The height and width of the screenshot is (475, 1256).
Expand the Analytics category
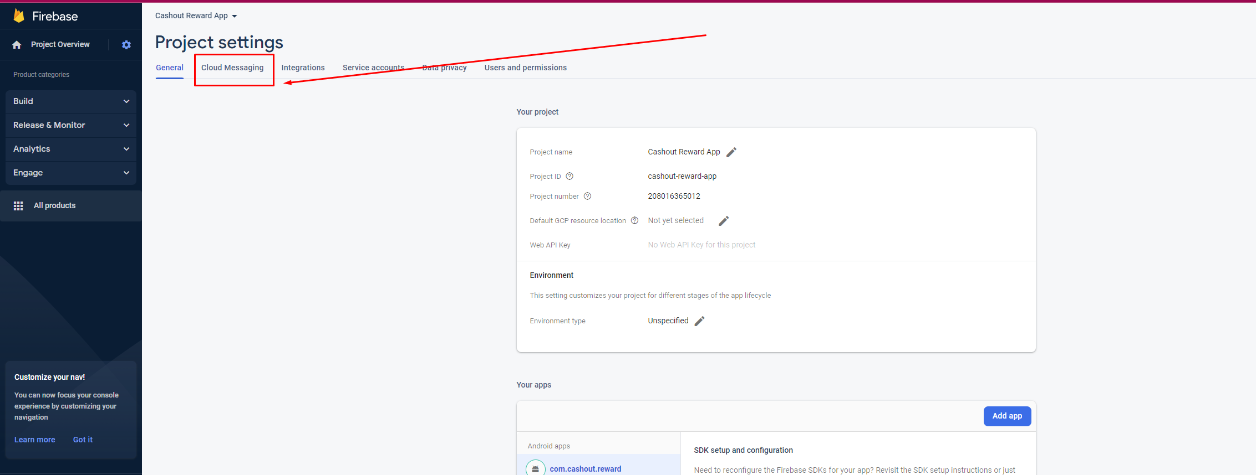click(71, 149)
